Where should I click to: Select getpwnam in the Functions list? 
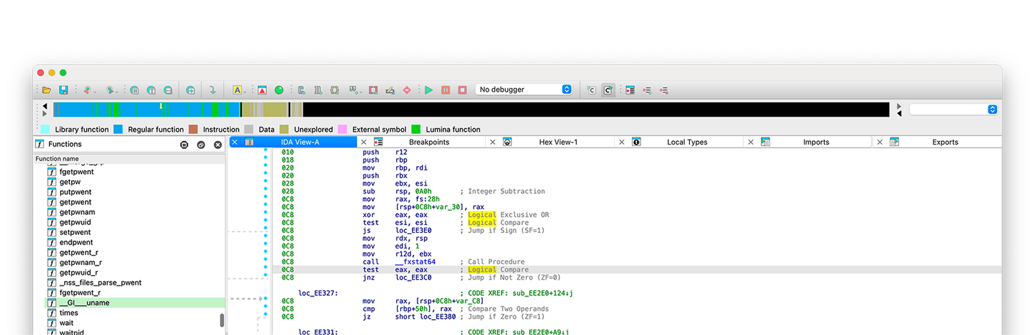point(77,212)
